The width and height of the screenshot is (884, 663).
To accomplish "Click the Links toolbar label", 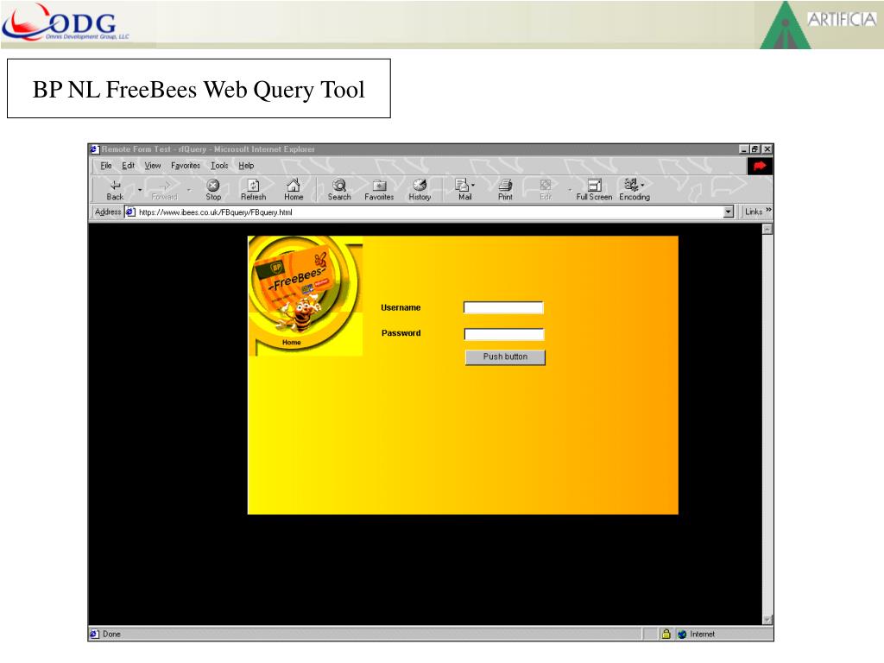I will [754, 212].
